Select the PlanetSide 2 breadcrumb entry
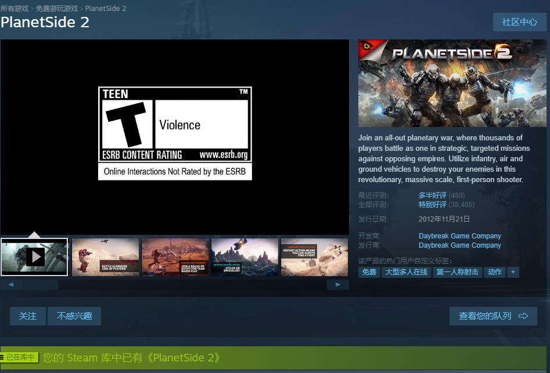This screenshot has height=373, width=550. tap(106, 8)
